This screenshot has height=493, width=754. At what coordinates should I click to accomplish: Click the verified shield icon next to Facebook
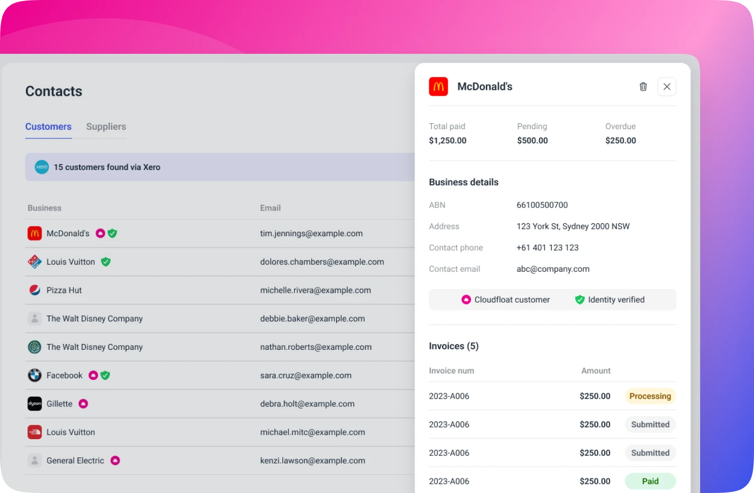(106, 375)
